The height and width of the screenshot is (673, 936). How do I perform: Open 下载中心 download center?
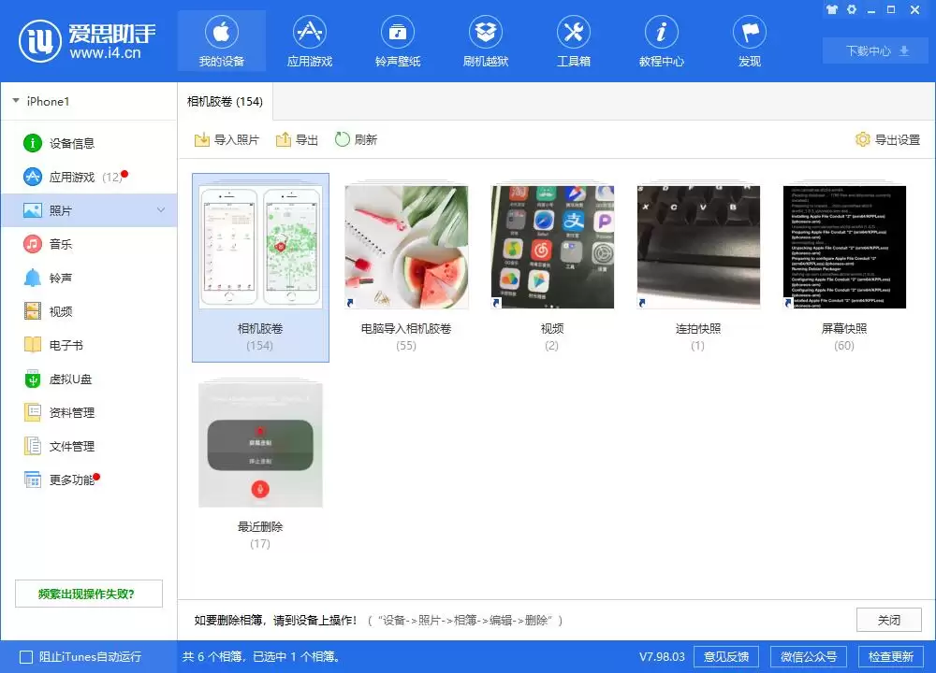coord(876,51)
